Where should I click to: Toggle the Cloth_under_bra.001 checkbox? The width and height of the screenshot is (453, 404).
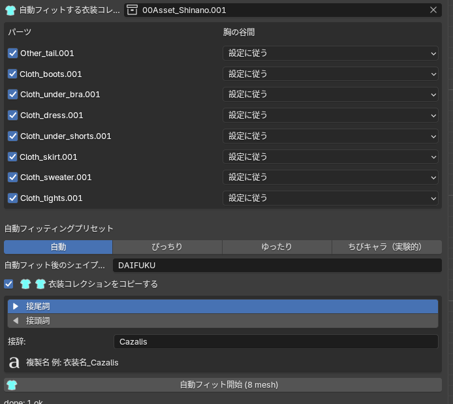[x=12, y=95]
